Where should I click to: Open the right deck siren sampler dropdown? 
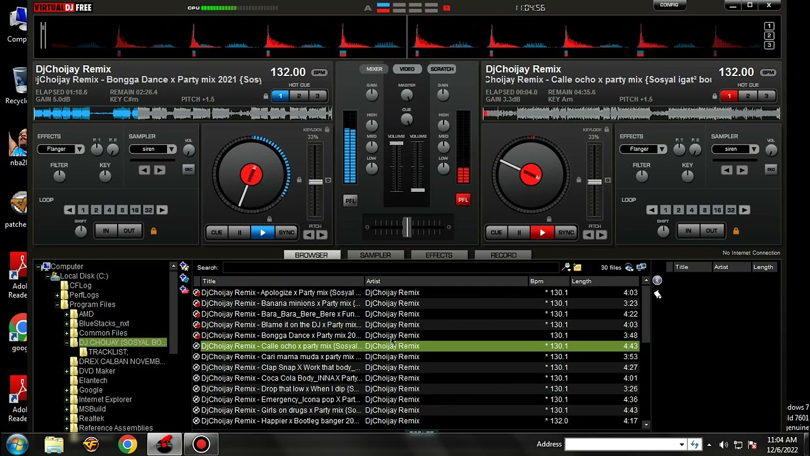pos(736,149)
